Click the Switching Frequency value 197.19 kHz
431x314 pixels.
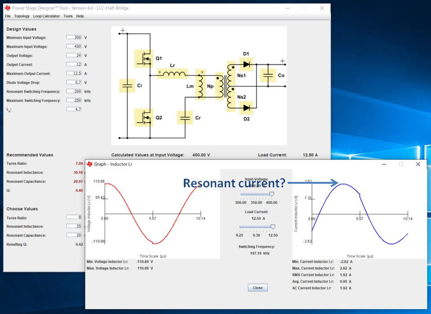[x=259, y=253]
